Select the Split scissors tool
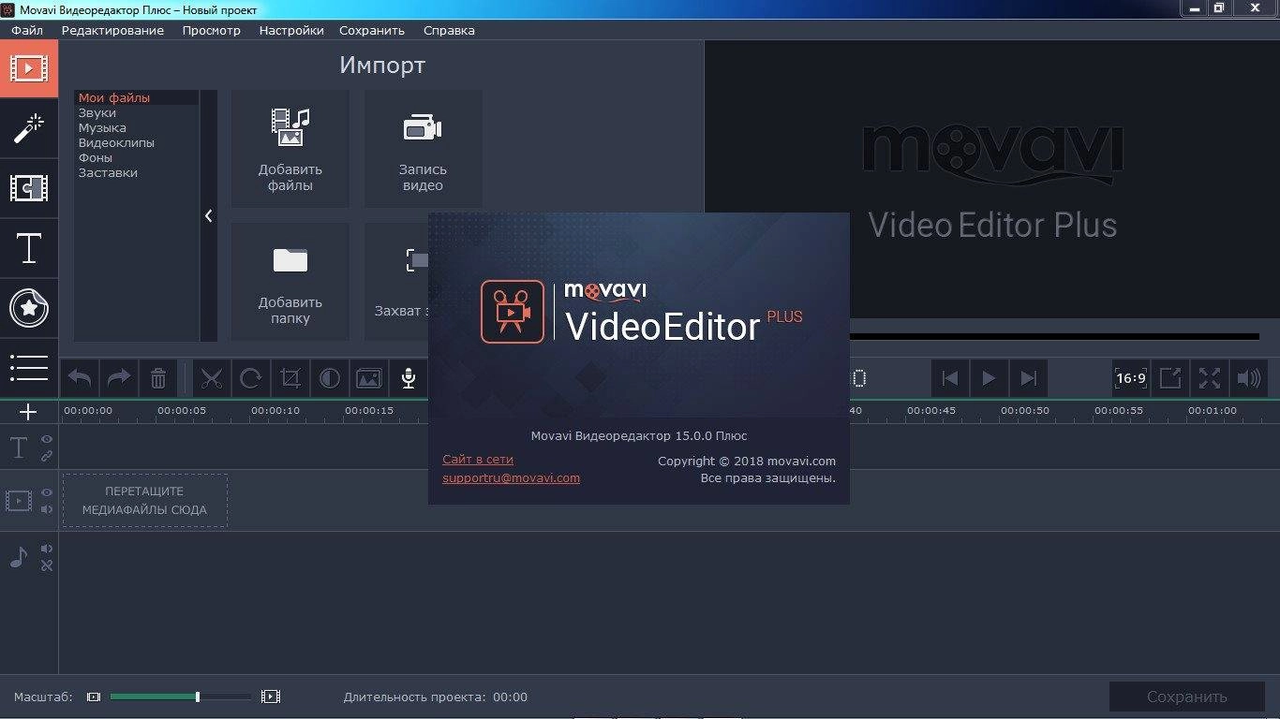This screenshot has width=1280, height=719. pos(212,378)
